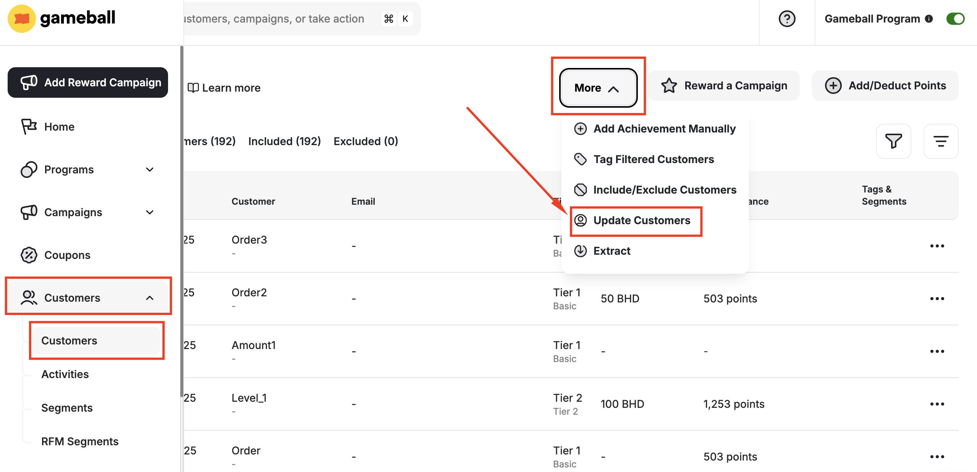The width and height of the screenshot is (977, 472).
Task: Select Update Customers menu option
Action: [642, 220]
